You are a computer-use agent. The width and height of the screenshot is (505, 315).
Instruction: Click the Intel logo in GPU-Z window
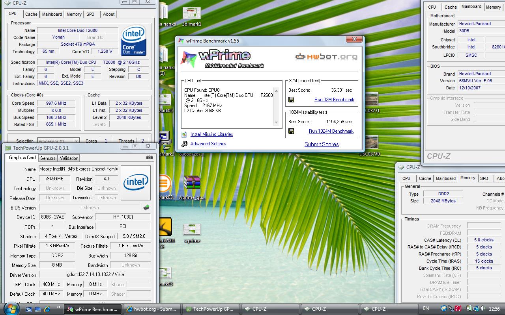coord(136,182)
